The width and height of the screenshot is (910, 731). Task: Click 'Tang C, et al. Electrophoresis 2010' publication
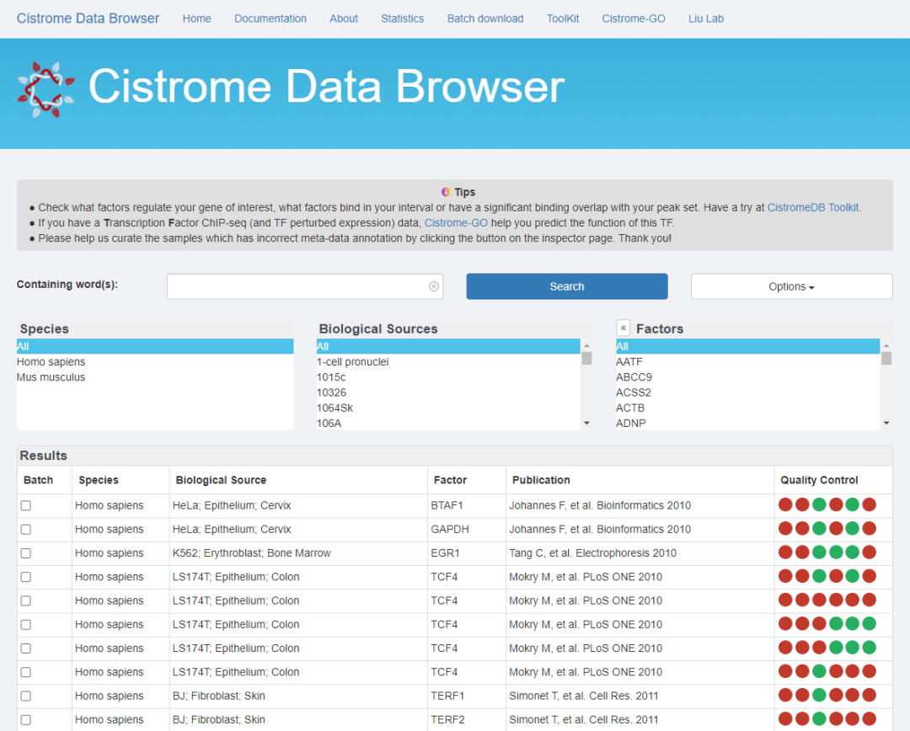click(x=592, y=553)
